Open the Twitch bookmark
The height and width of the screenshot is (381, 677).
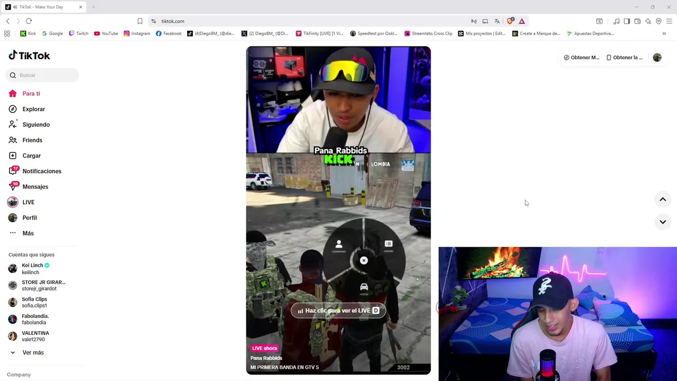79,33
